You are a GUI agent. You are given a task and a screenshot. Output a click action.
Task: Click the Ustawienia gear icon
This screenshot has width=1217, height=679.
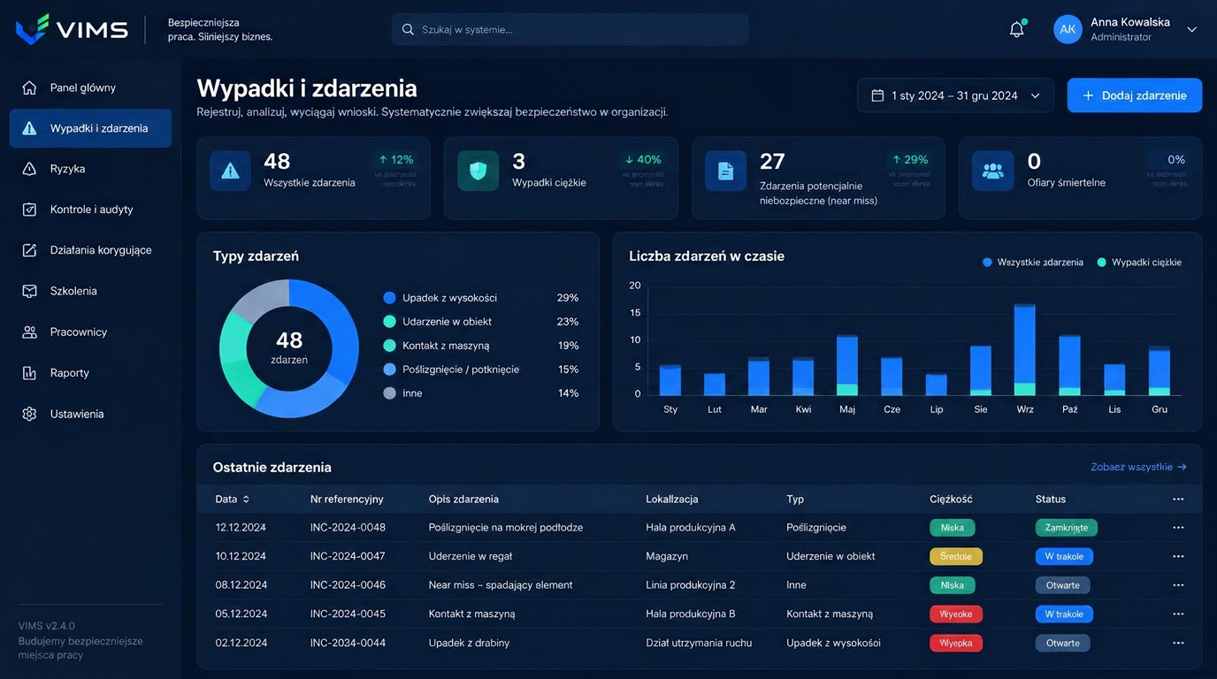[29, 414]
